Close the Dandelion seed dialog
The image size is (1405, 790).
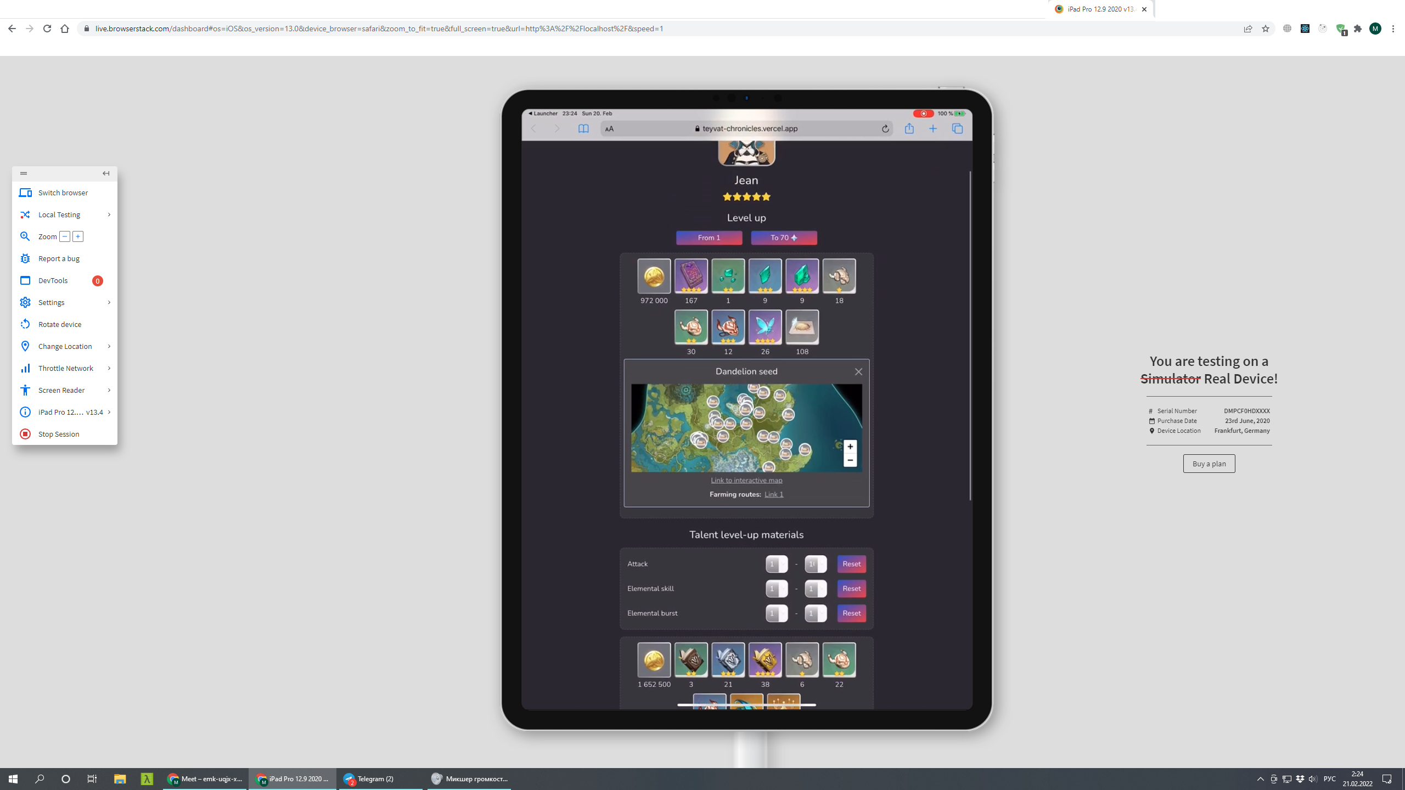click(x=858, y=371)
